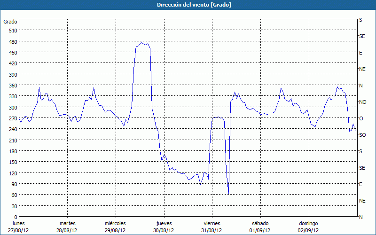Select the 330 y-axis value
The width and height of the screenshot is (376, 235).
pos(13,96)
